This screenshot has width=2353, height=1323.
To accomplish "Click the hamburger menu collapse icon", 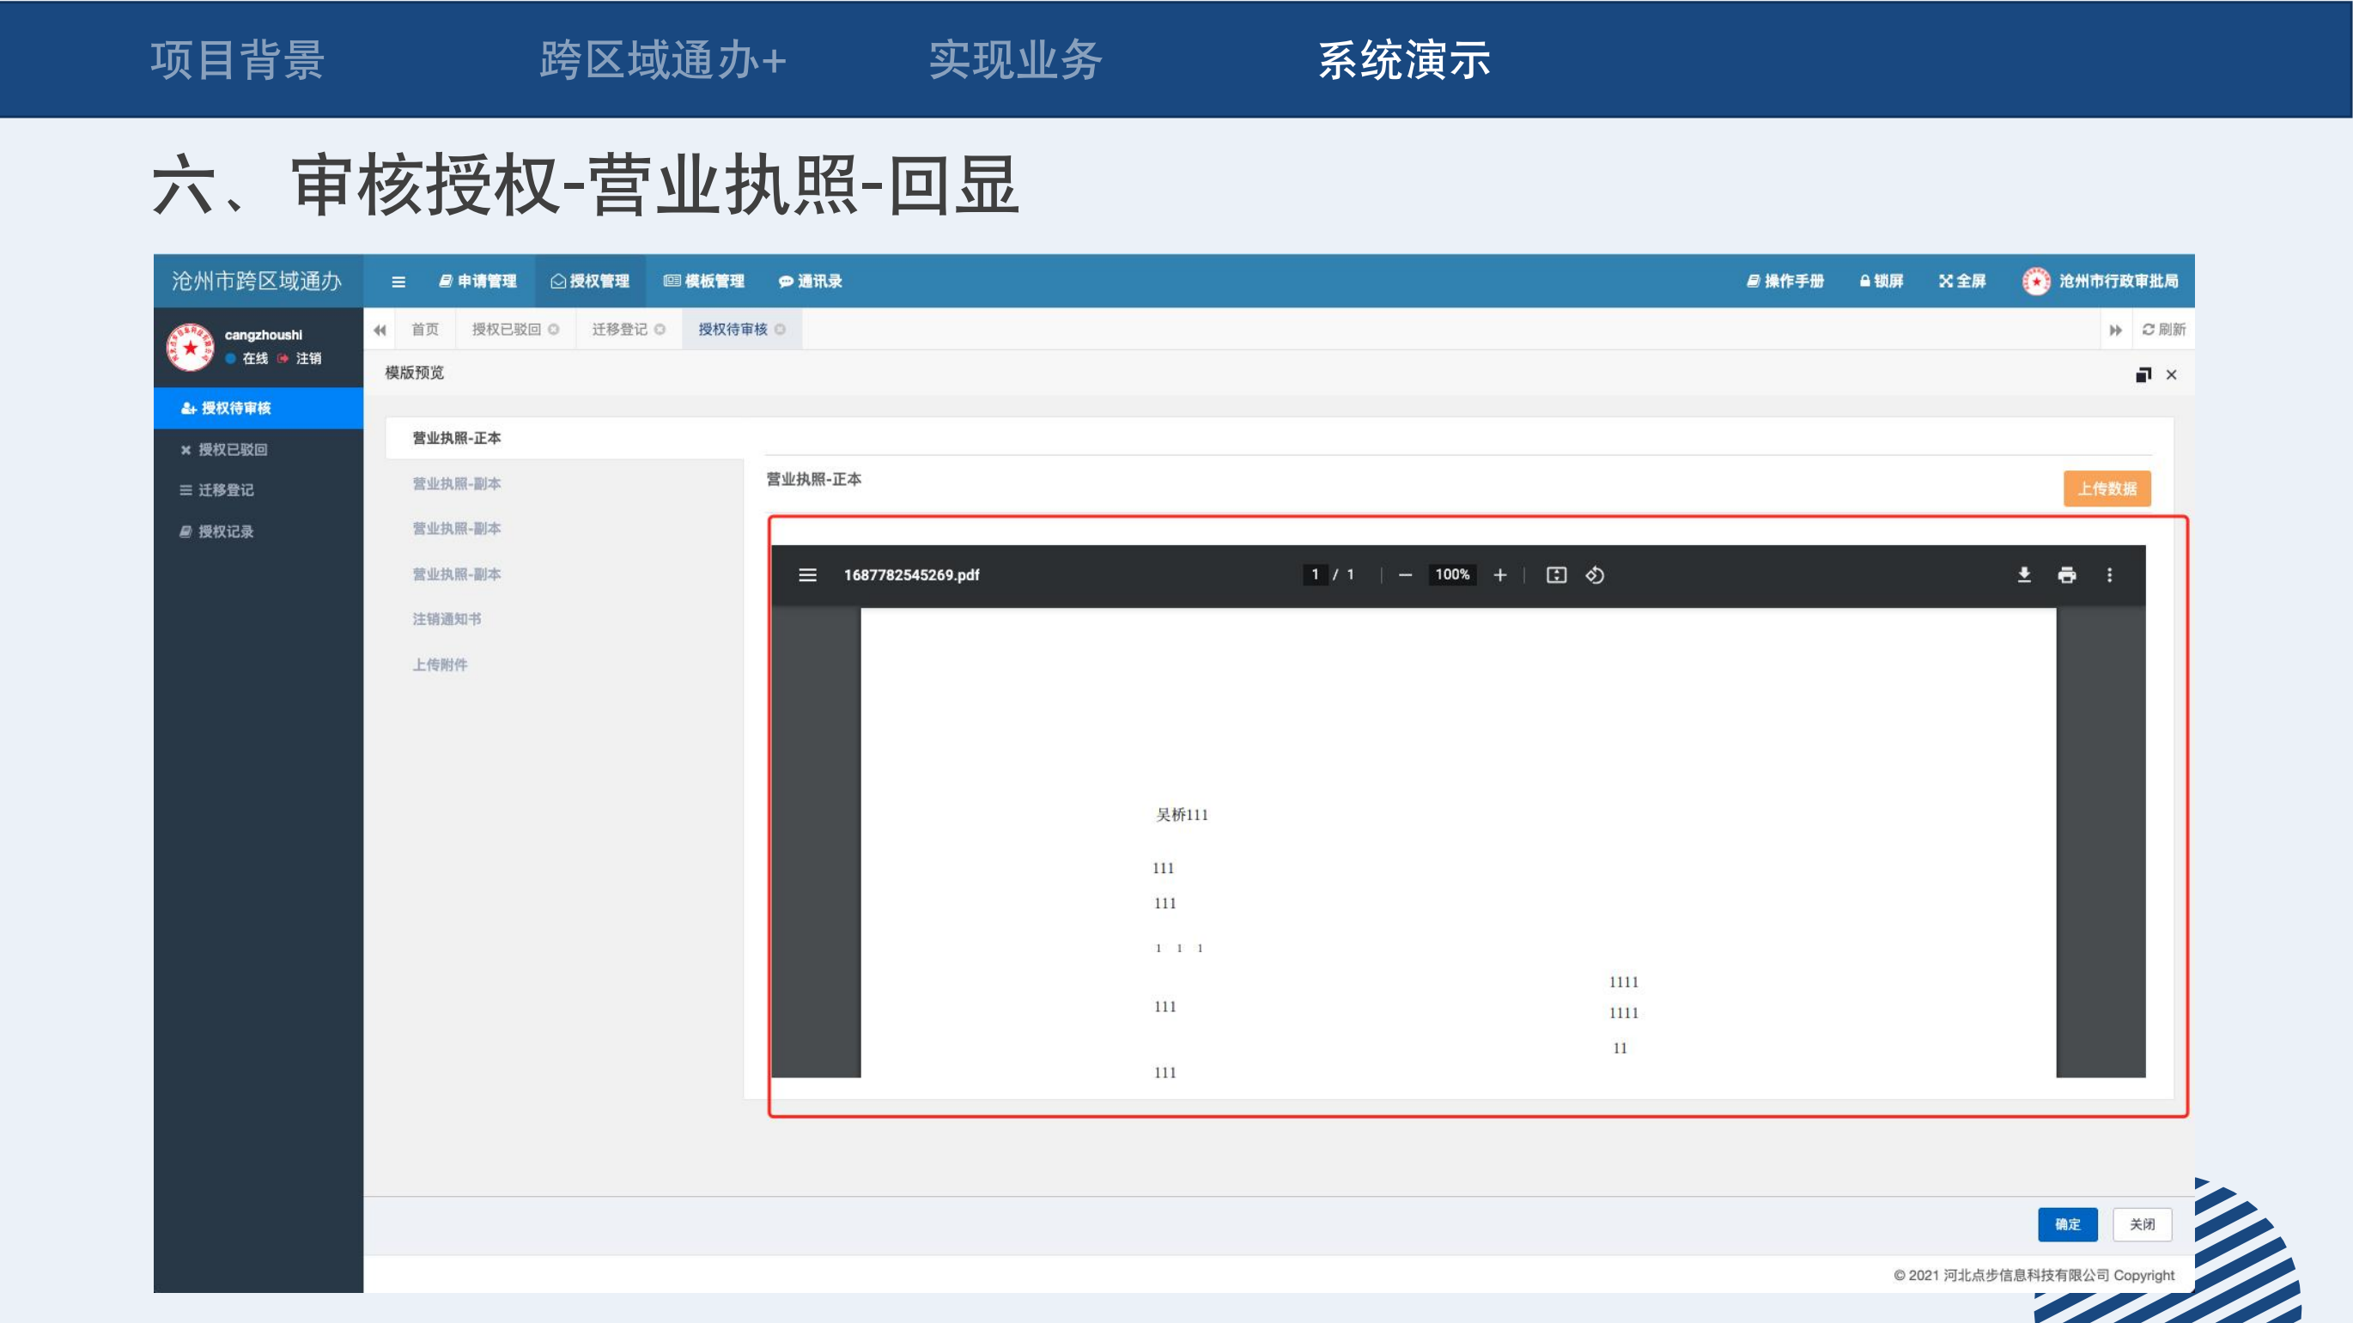I will (x=398, y=282).
